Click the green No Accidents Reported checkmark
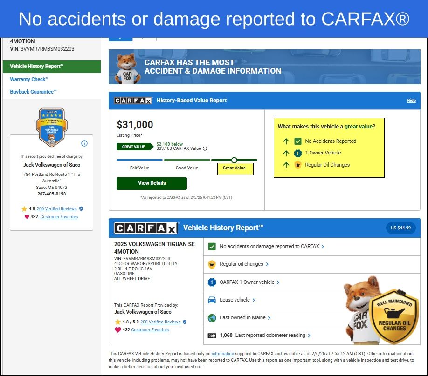 click(x=298, y=141)
